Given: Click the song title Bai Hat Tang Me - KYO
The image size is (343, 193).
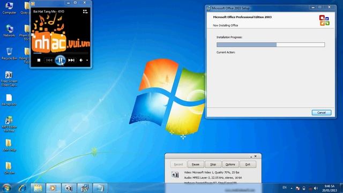Looking at the screenshot, I should (49, 12).
